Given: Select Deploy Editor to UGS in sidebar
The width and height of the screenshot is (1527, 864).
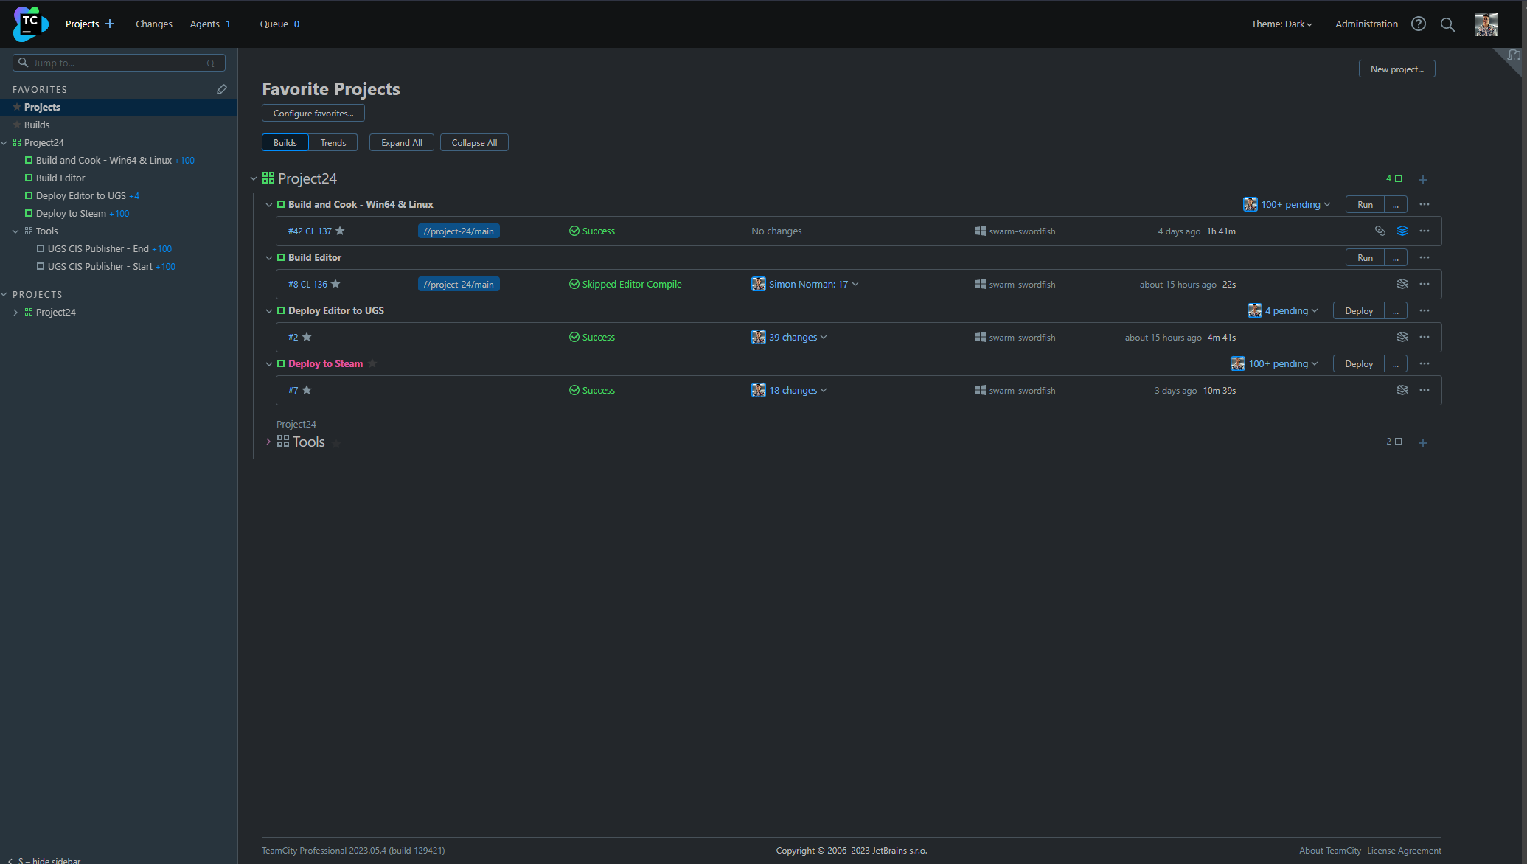Looking at the screenshot, I should 81,195.
